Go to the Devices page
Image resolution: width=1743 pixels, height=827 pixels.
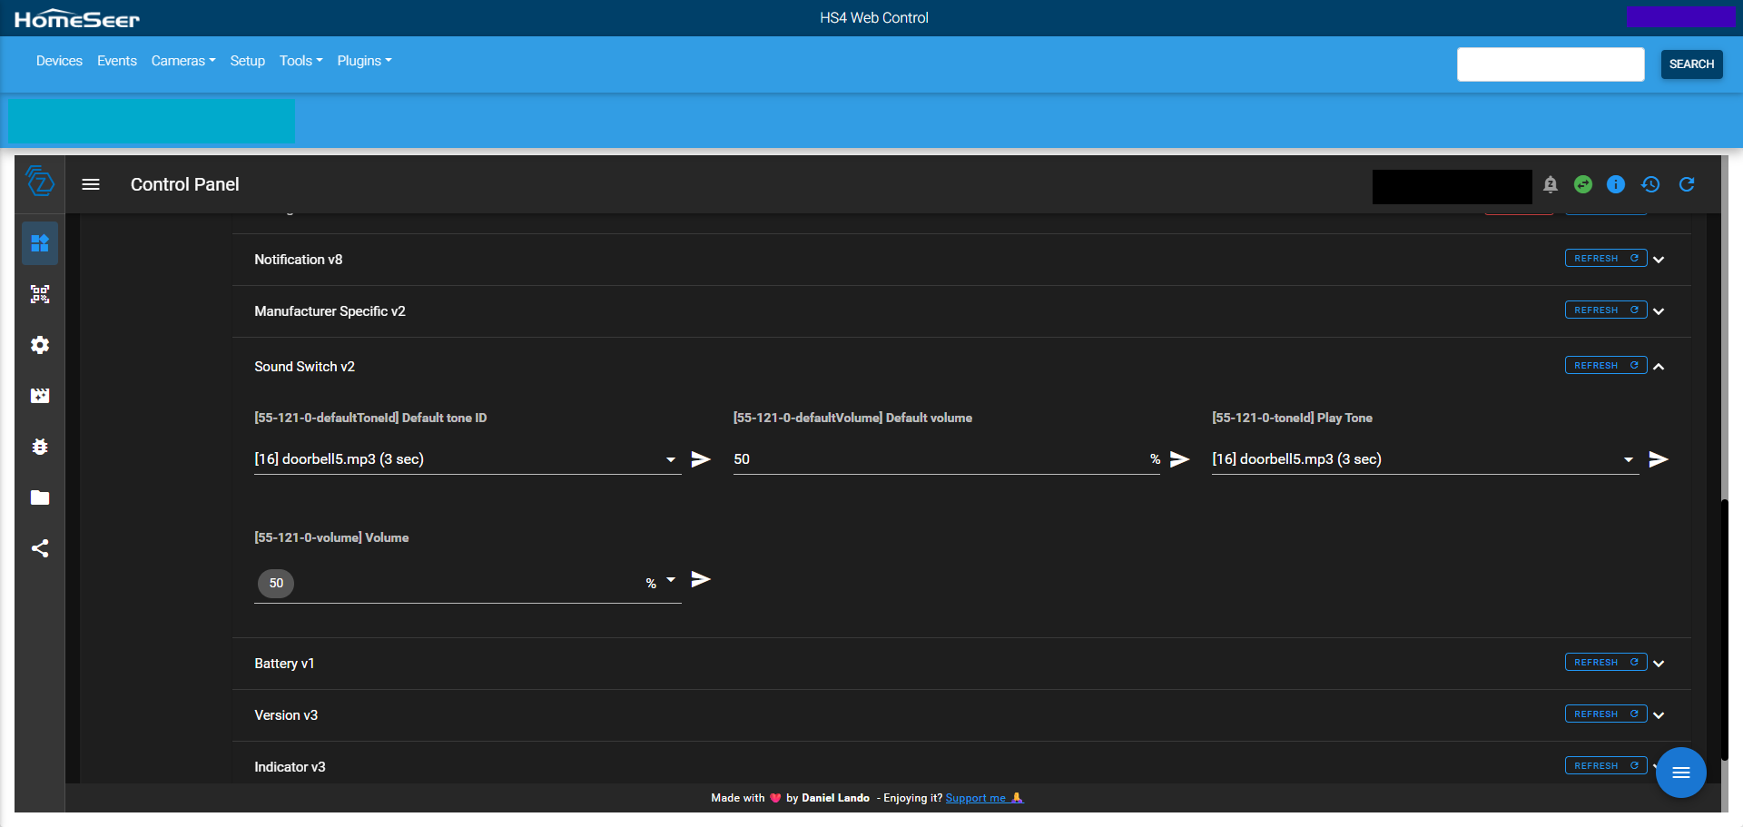tap(59, 61)
